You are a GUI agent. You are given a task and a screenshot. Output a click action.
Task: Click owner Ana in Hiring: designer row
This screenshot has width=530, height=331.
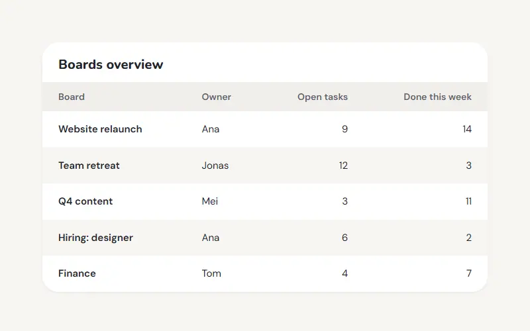pos(211,238)
